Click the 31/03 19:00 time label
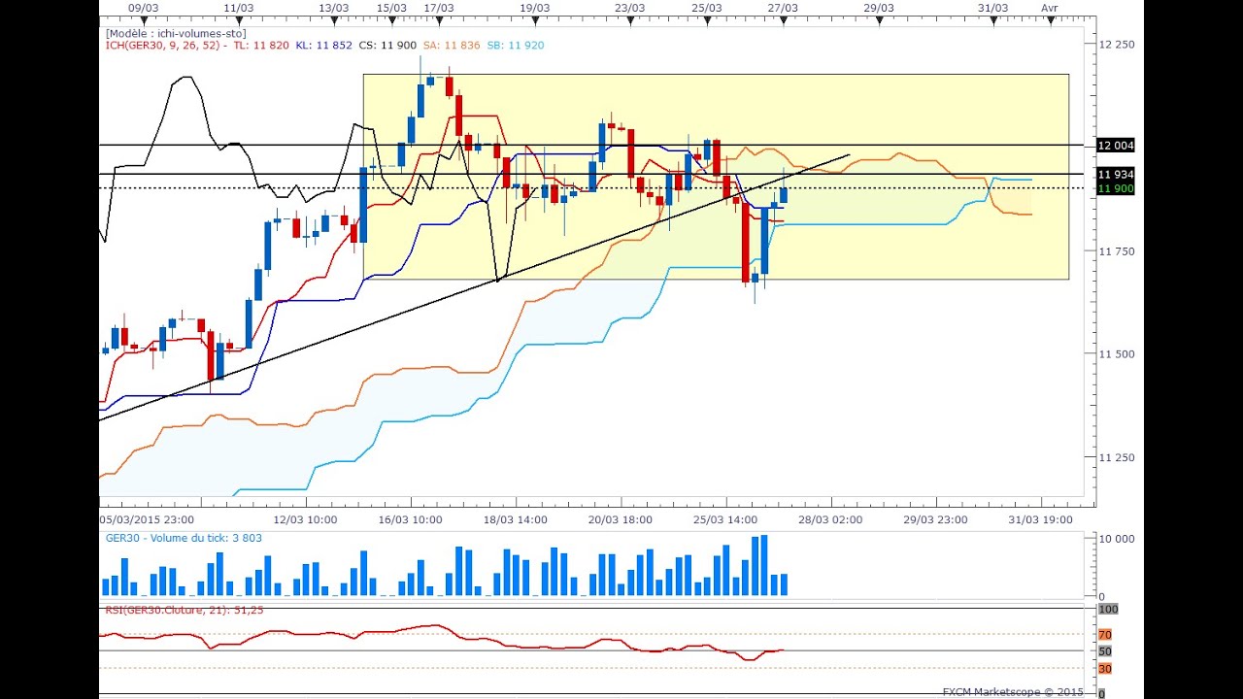The width and height of the screenshot is (1243, 699). pos(1041,519)
